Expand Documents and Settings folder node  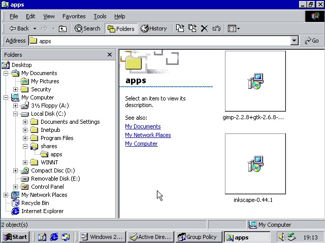pyautogui.click(x=25, y=122)
